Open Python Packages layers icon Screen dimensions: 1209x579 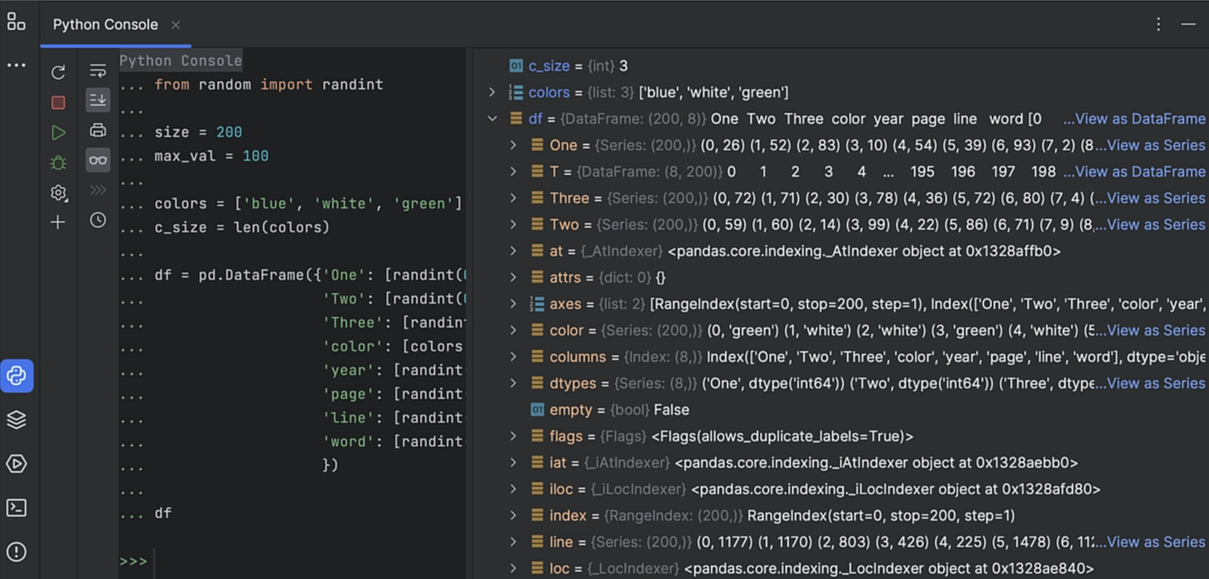[x=17, y=420]
